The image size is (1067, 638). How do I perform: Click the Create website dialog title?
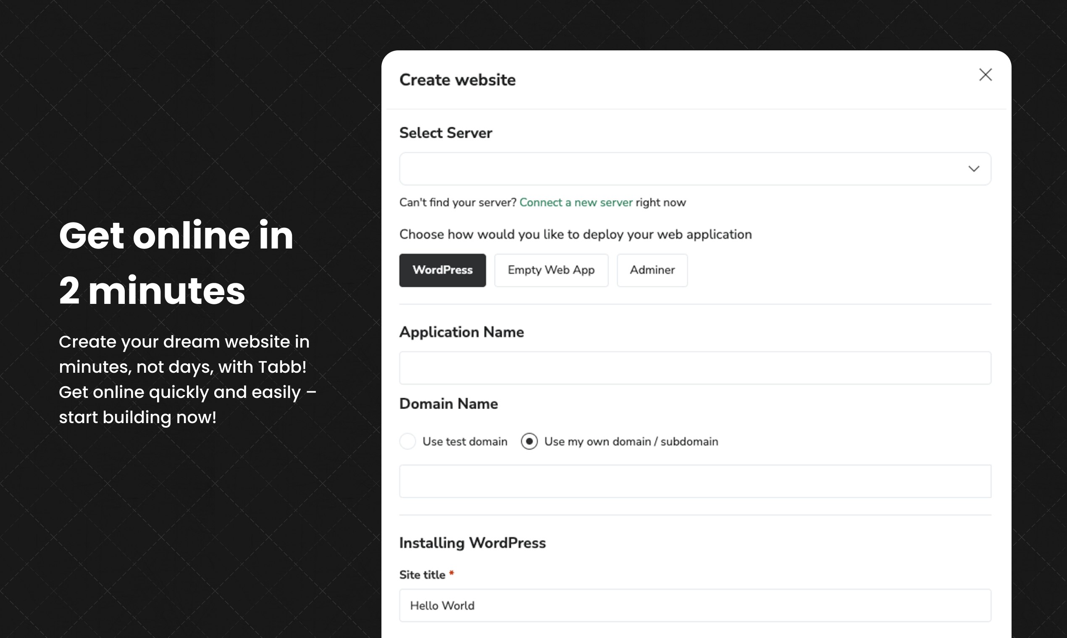point(457,80)
